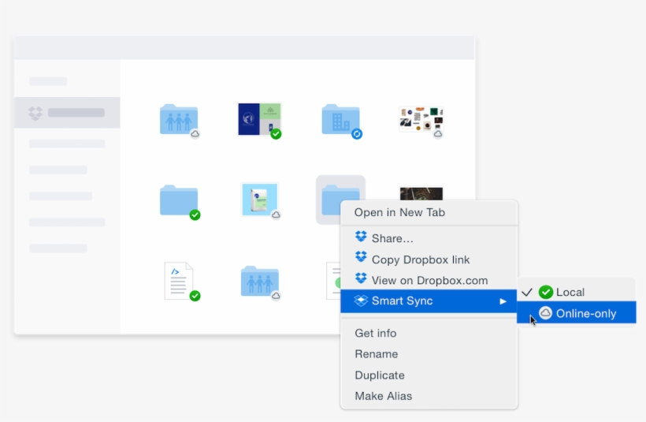Click the cloud badge on moodboard thumbnail
The height and width of the screenshot is (422, 646).
438,133
